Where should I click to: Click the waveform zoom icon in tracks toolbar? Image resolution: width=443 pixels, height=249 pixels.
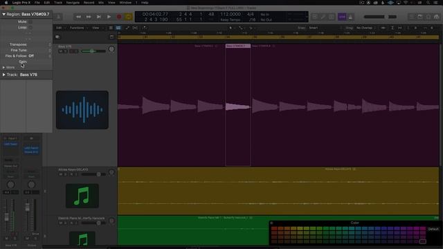(383, 28)
